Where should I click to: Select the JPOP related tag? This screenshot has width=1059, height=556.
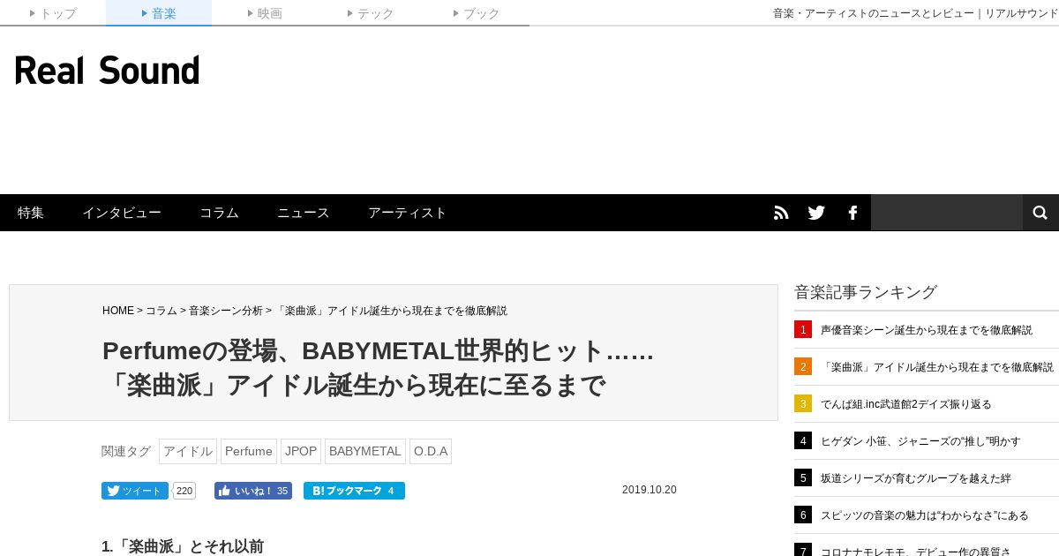pos(301,451)
